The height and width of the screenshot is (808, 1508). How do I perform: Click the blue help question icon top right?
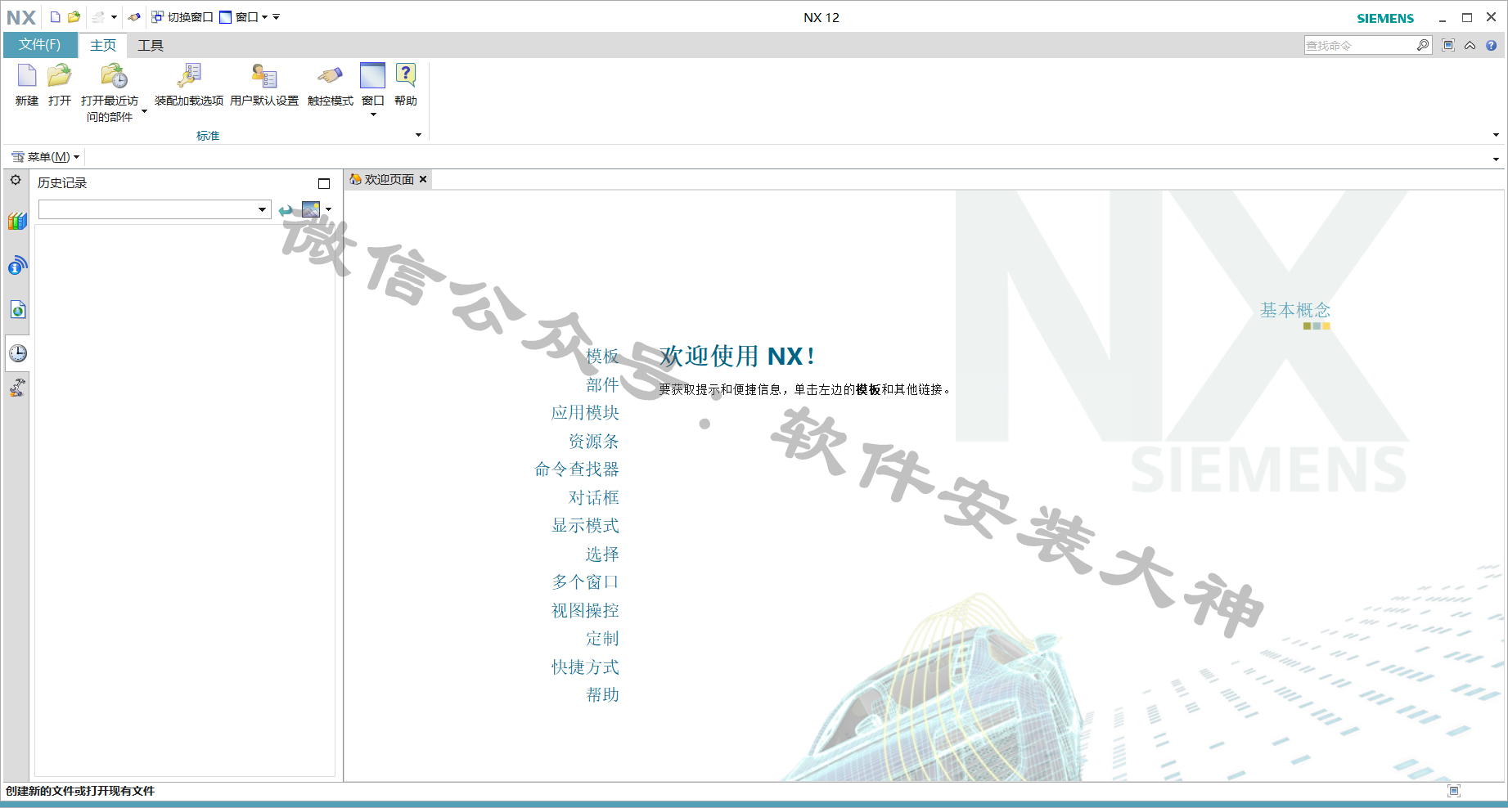point(1492,46)
